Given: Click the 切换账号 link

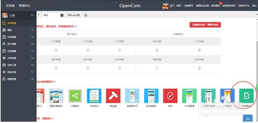Looking at the screenshot, I should point(189,6).
